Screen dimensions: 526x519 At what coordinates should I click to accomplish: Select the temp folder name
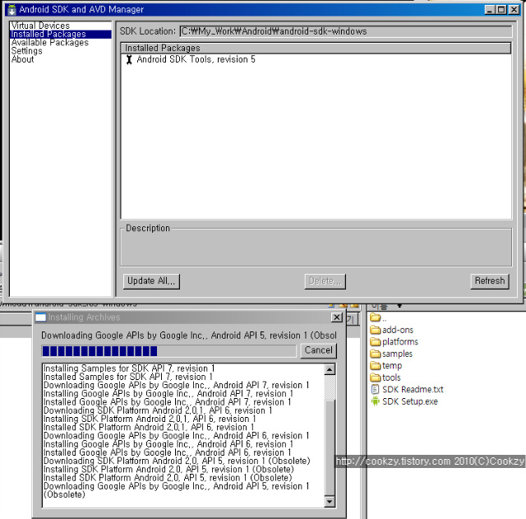[x=392, y=365]
